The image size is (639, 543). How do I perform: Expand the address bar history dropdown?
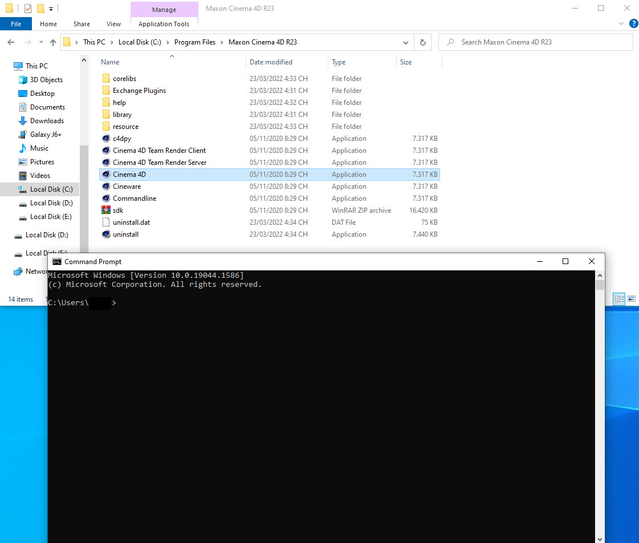(405, 42)
